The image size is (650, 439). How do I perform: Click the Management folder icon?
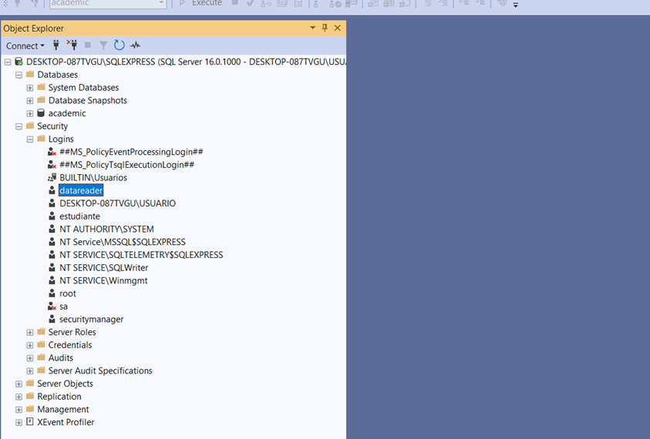pos(30,409)
